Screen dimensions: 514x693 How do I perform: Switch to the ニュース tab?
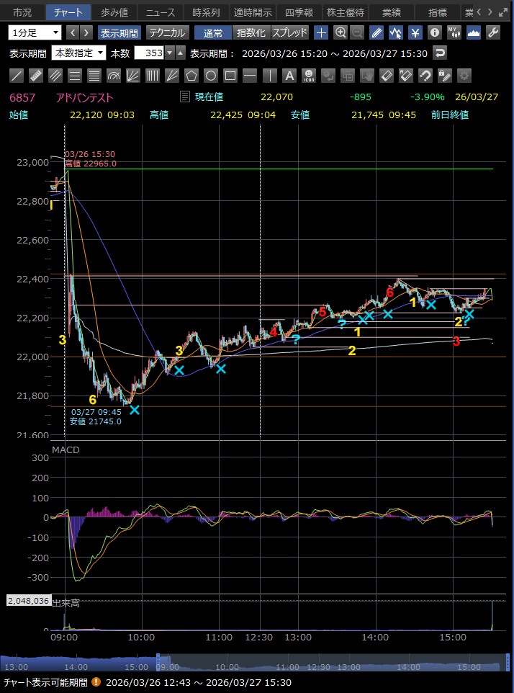pos(158,12)
